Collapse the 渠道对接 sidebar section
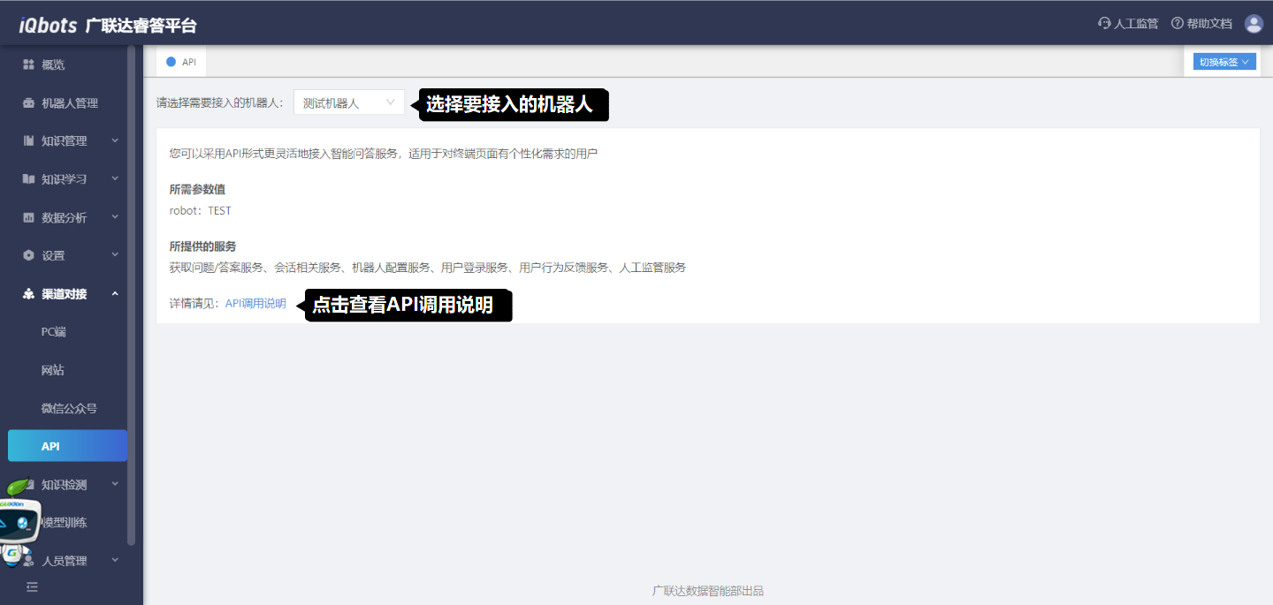This screenshot has width=1273, height=605. (71, 294)
